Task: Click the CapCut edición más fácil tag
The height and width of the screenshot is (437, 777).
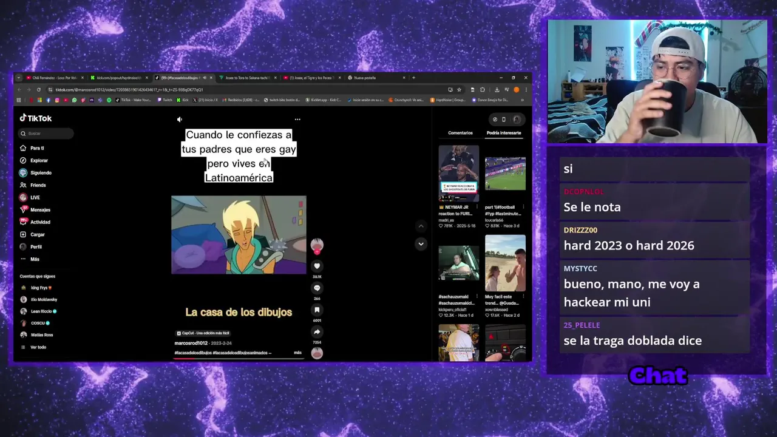Action: pyautogui.click(x=203, y=333)
